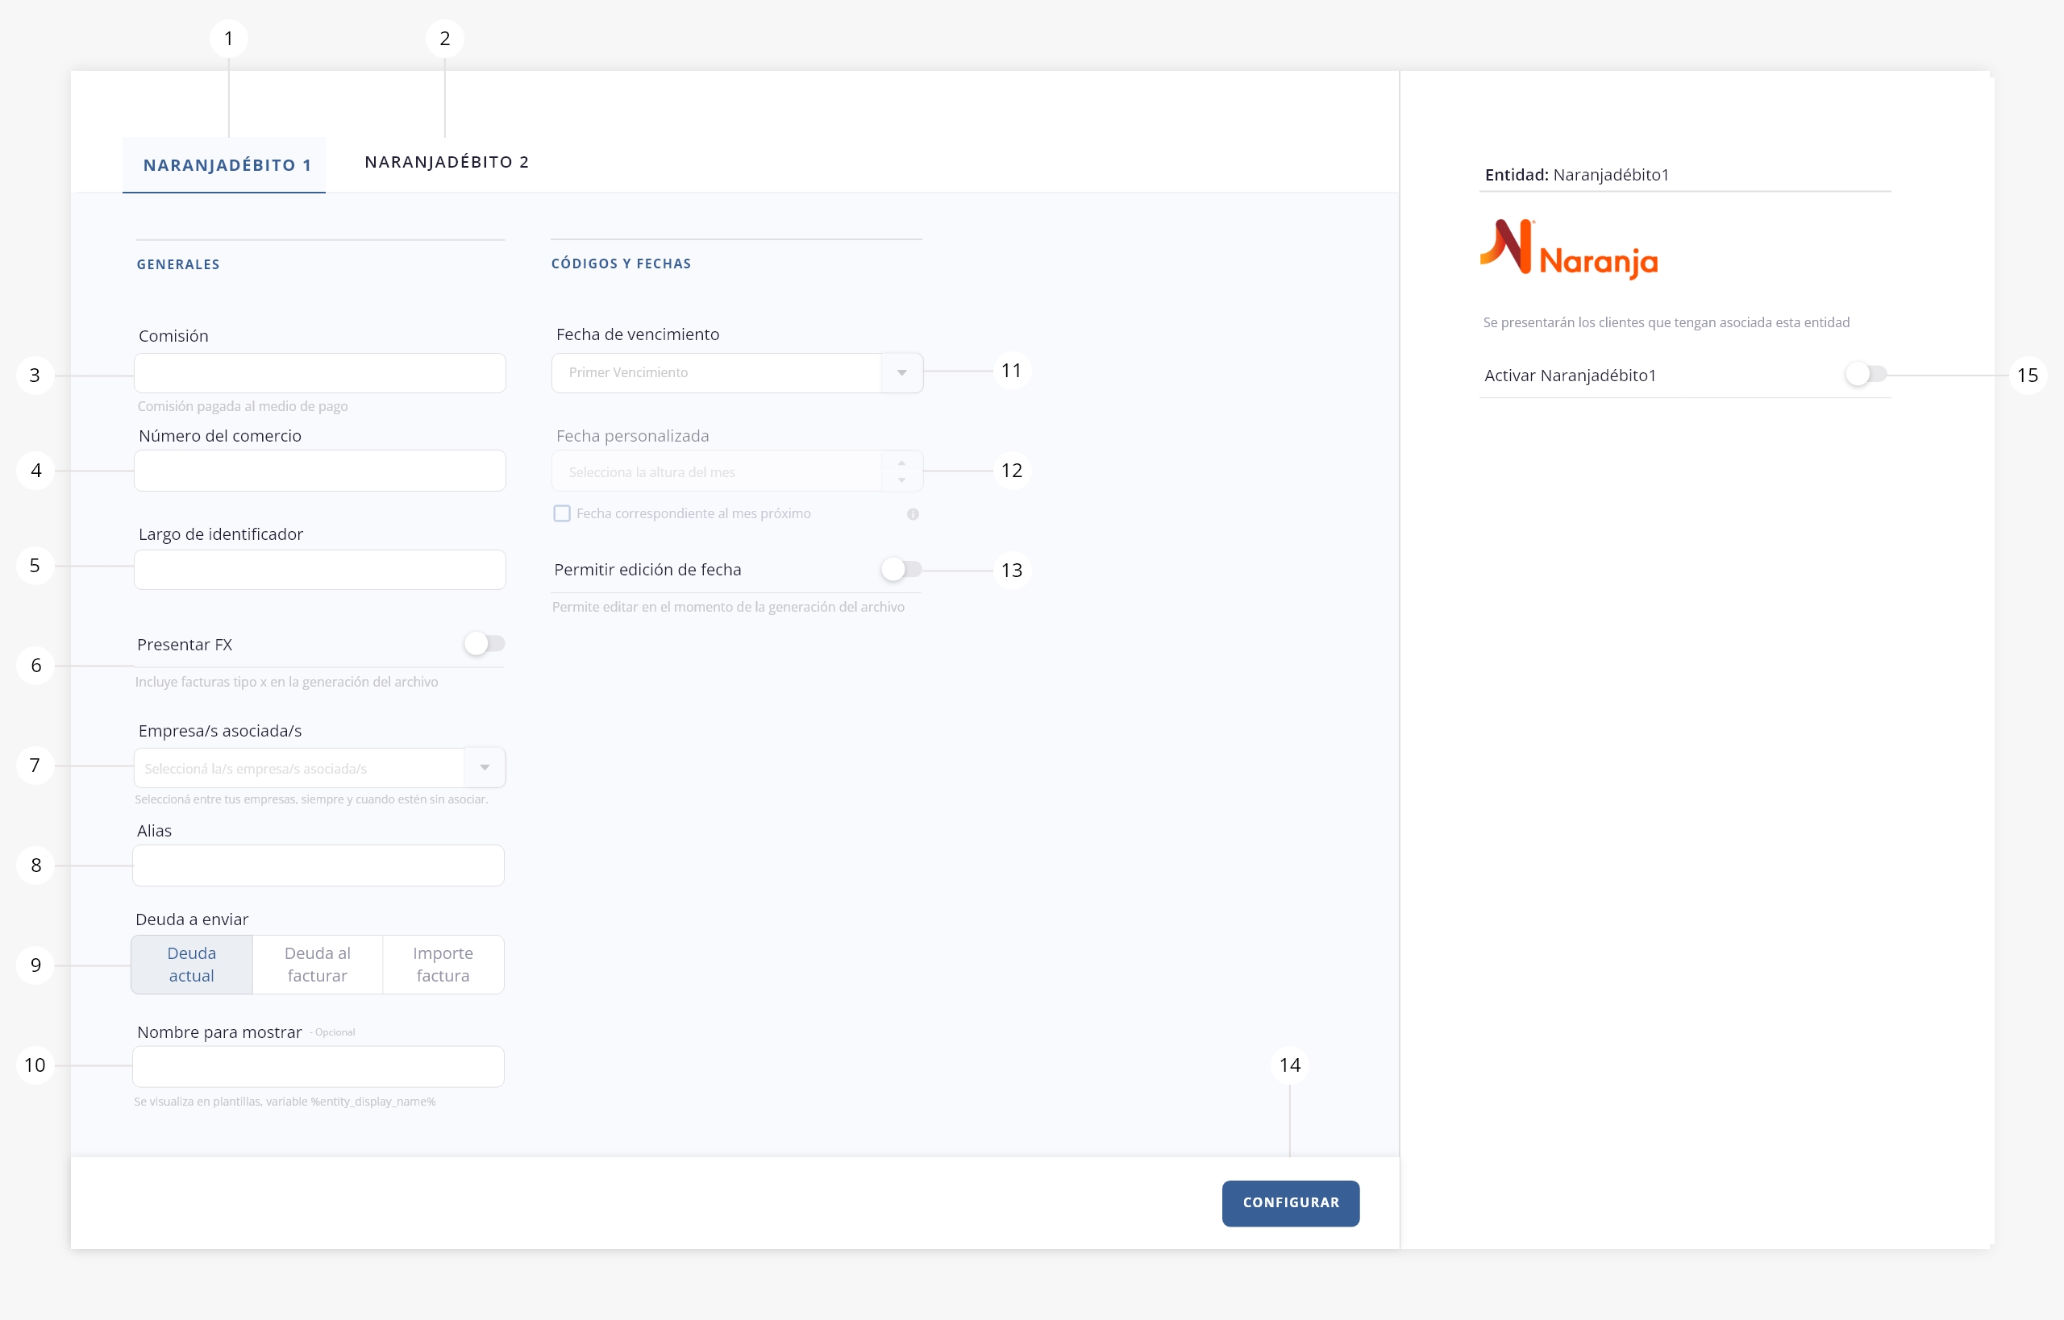Focus the Número del comercio field
The image size is (2064, 1320).
point(320,471)
